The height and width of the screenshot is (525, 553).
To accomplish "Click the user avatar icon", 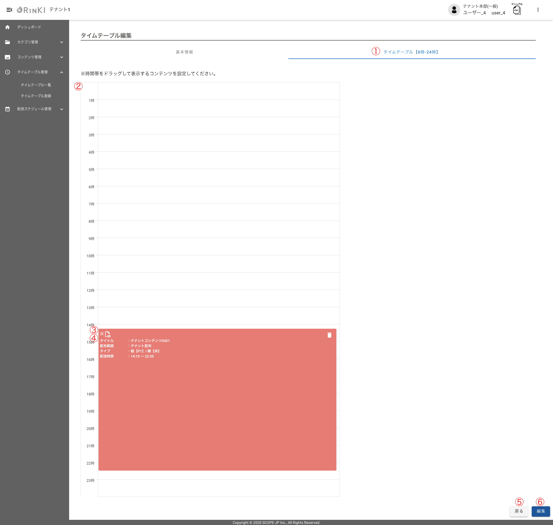I will (454, 10).
